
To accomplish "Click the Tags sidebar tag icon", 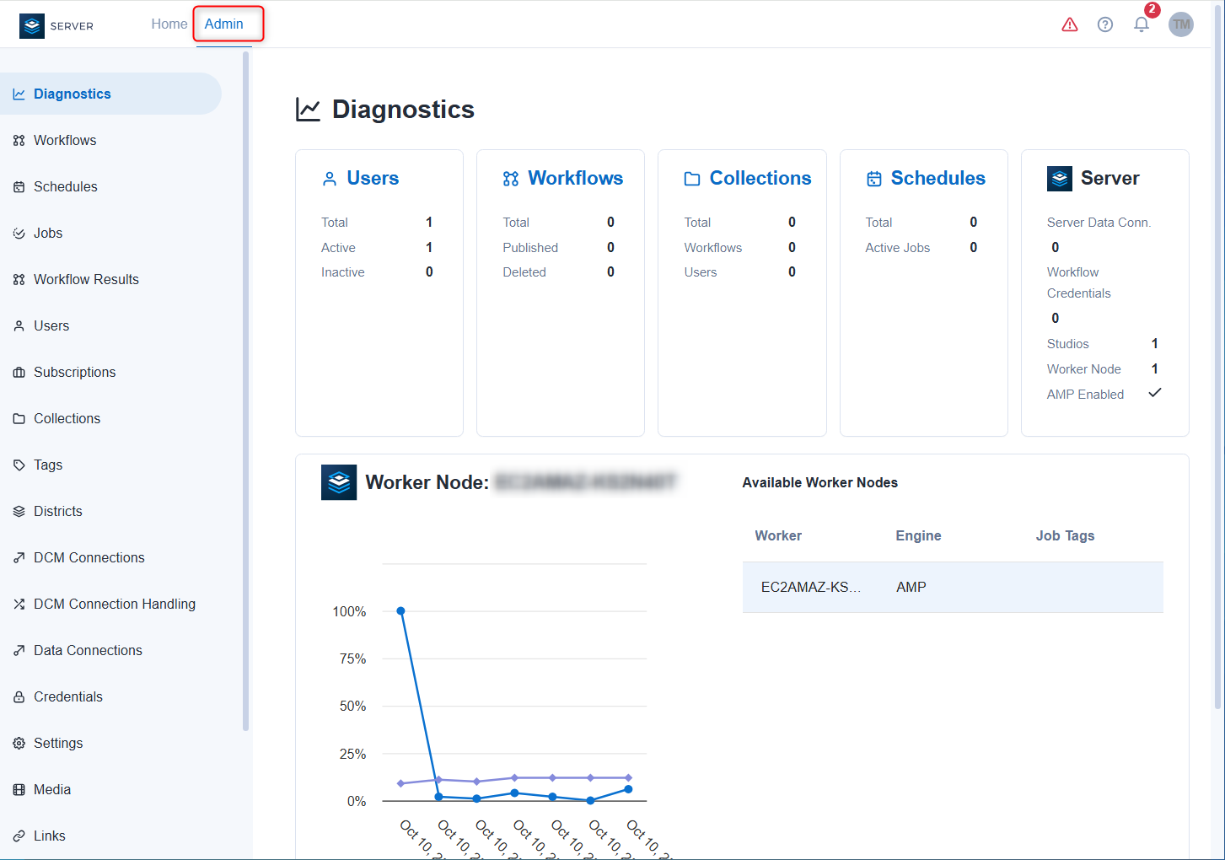I will [19, 465].
